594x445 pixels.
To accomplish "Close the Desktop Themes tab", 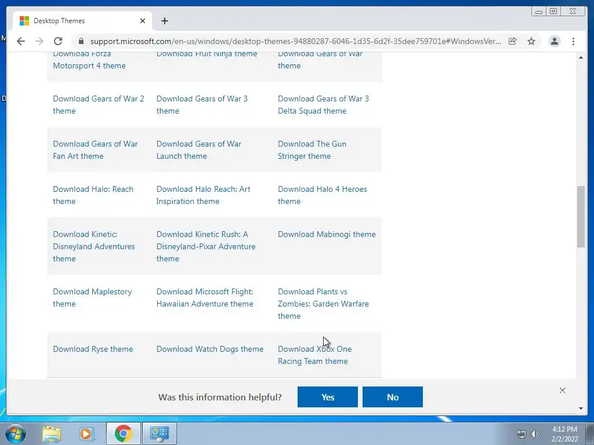I will [143, 21].
